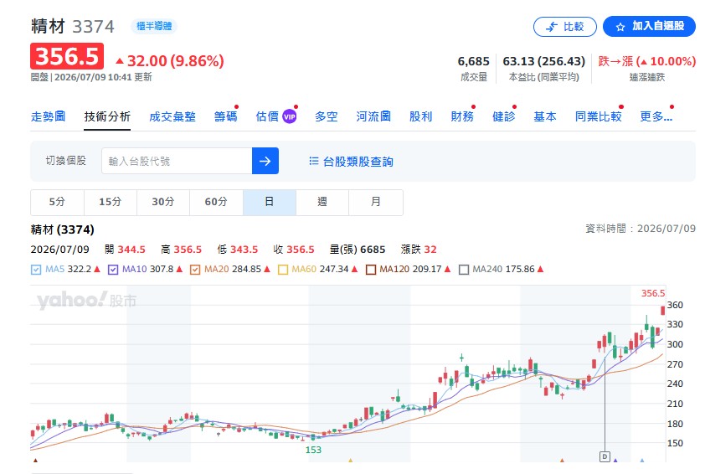This screenshot has height=474, width=705.
Task: Click the 連漲連跌 indicator text
Action: click(646, 77)
